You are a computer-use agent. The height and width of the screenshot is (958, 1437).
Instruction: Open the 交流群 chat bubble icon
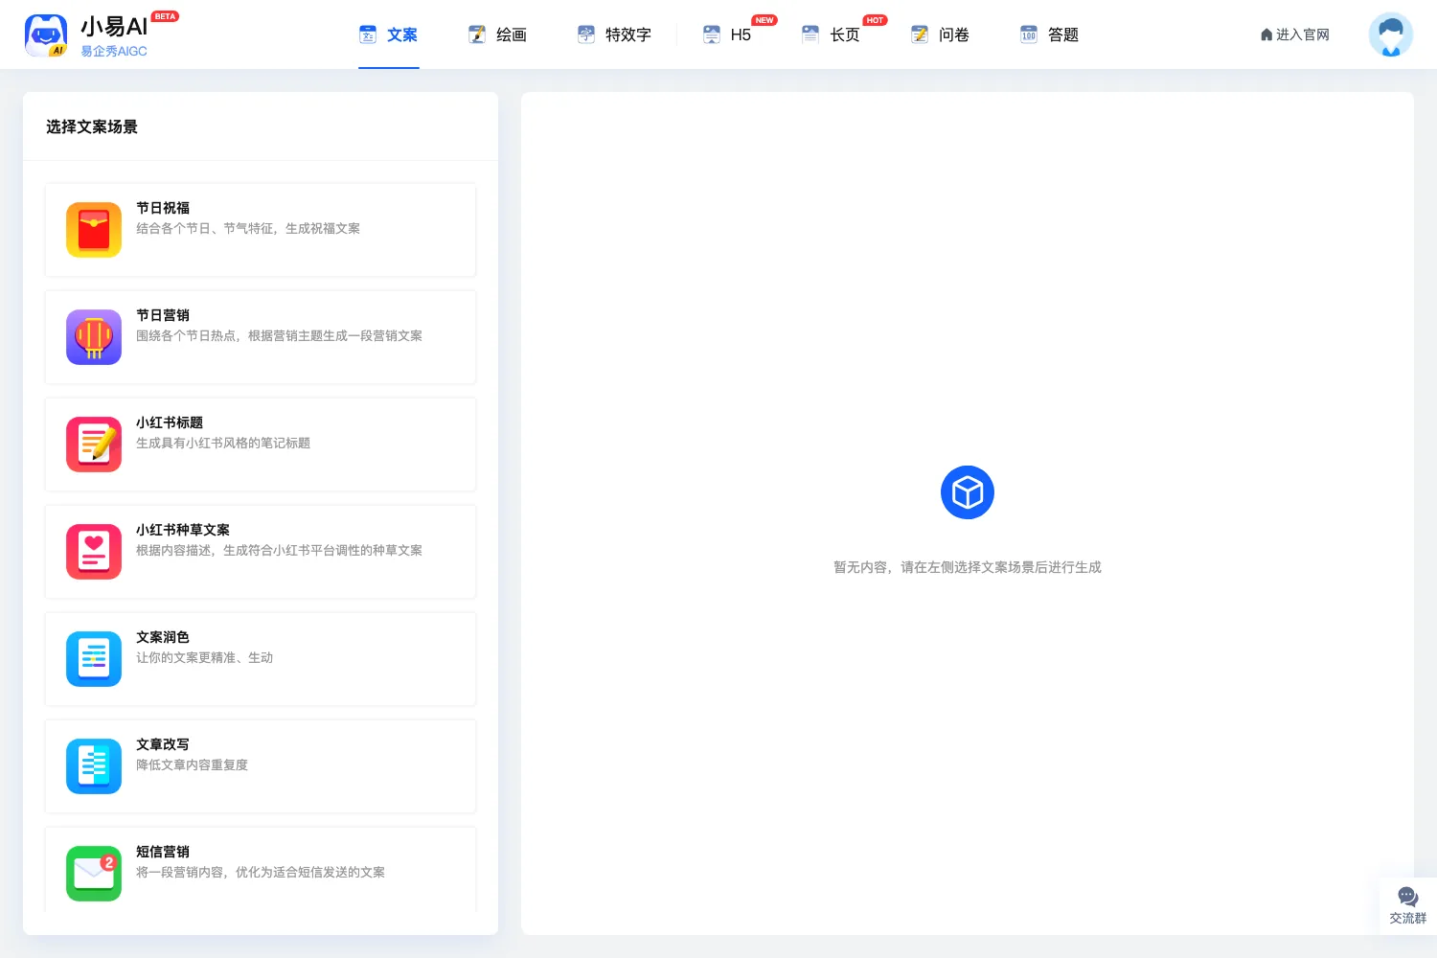coord(1407,897)
